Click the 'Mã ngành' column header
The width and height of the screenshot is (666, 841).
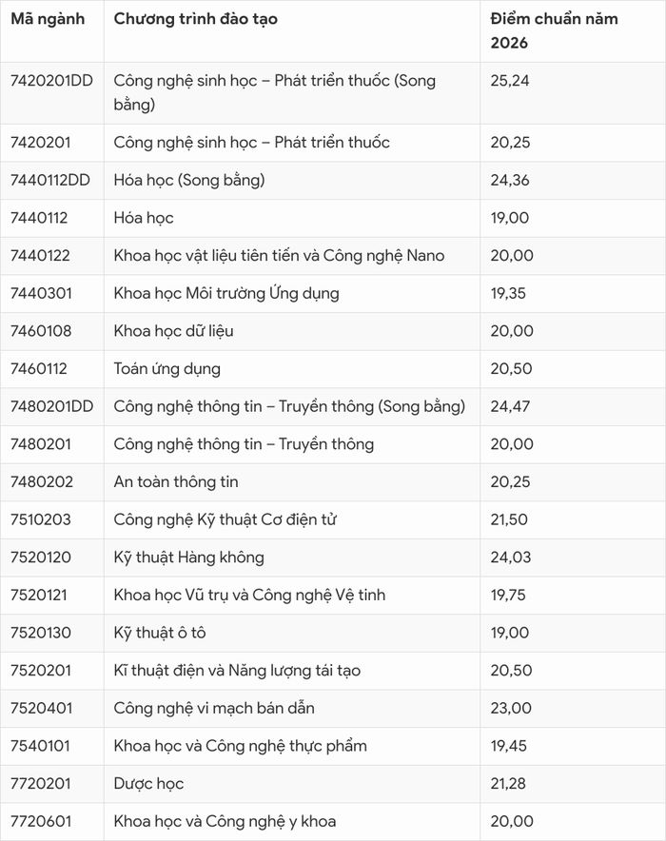48,19
